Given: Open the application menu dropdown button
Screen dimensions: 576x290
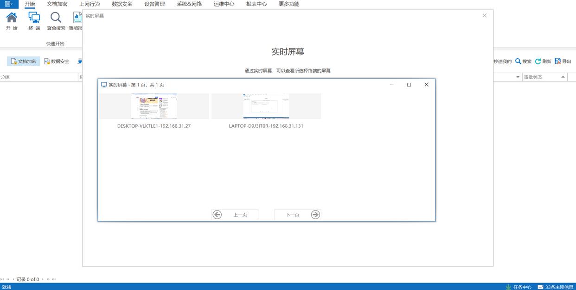Looking at the screenshot, I should click(x=9, y=4).
